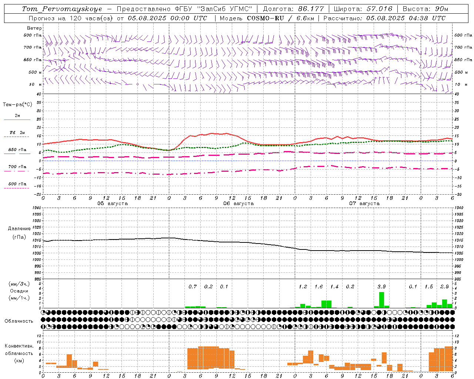Click the station name Tom_Pervomayskoye in the header
The width and height of the screenshot is (474, 379).
click(x=62, y=9)
